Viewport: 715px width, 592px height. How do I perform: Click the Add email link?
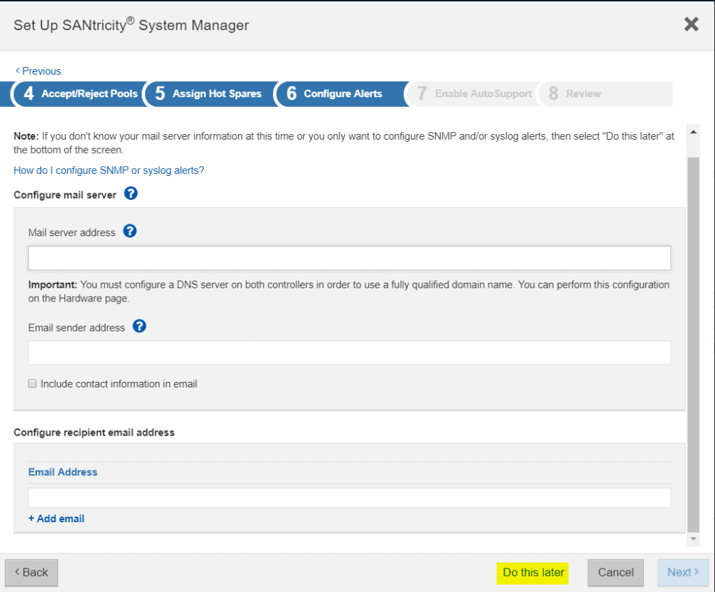56,518
